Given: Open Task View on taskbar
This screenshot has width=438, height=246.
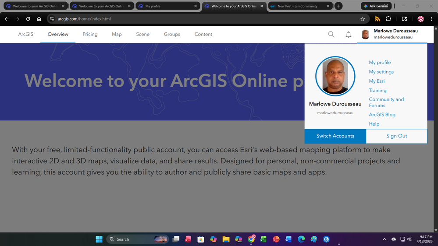Looking at the screenshot, I should (176, 239).
